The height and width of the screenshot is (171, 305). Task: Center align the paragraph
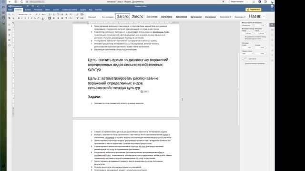point(54,18)
